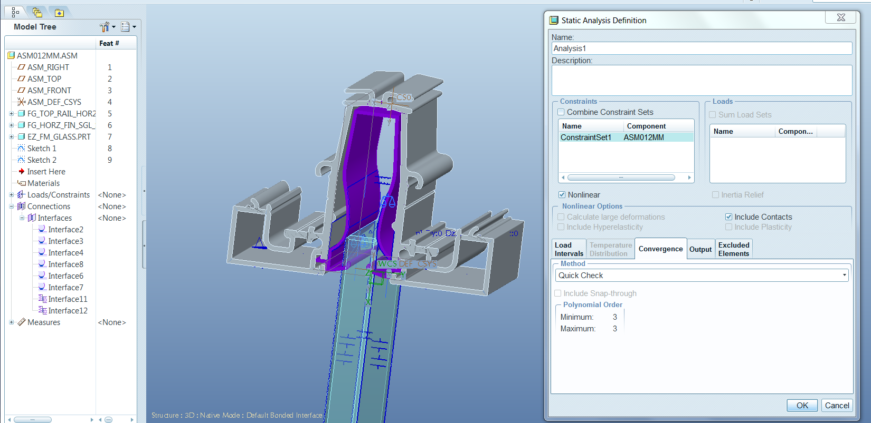Image resolution: width=871 pixels, height=423 pixels.
Task: Click the Feat # column header
Action: 117,43
